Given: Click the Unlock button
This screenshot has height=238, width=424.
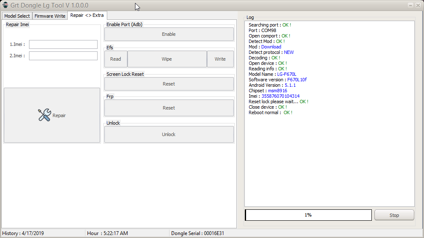Looking at the screenshot, I should point(169,134).
